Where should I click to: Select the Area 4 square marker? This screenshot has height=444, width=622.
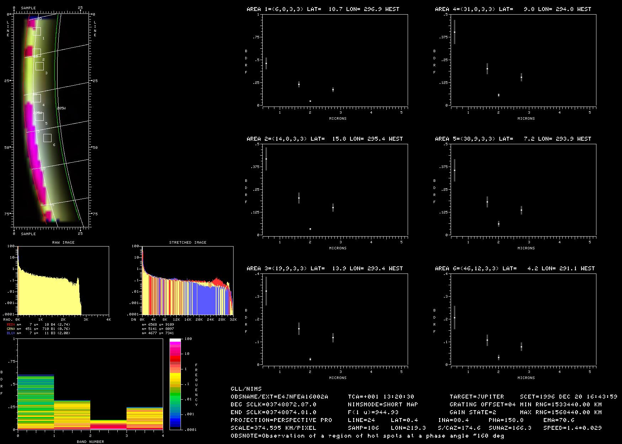[x=37, y=98]
